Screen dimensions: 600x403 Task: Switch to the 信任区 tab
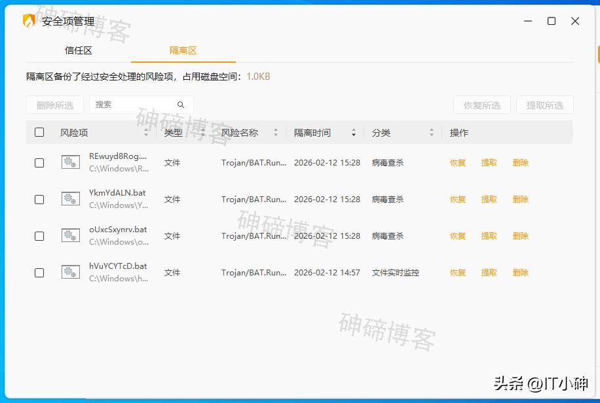(x=79, y=50)
